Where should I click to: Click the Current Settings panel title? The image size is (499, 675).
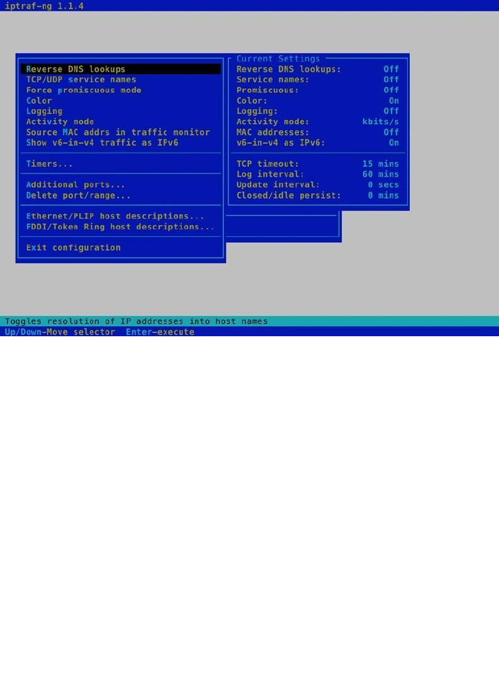point(278,58)
